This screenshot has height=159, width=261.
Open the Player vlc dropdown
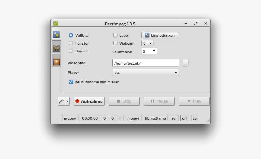146,73
